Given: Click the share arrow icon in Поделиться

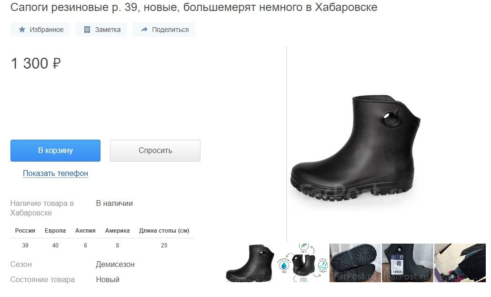Looking at the screenshot, I should pos(144,30).
